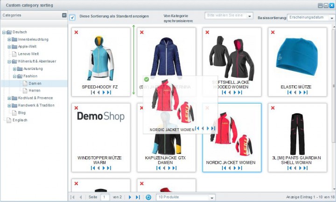Select the Herren category

coord(35,91)
